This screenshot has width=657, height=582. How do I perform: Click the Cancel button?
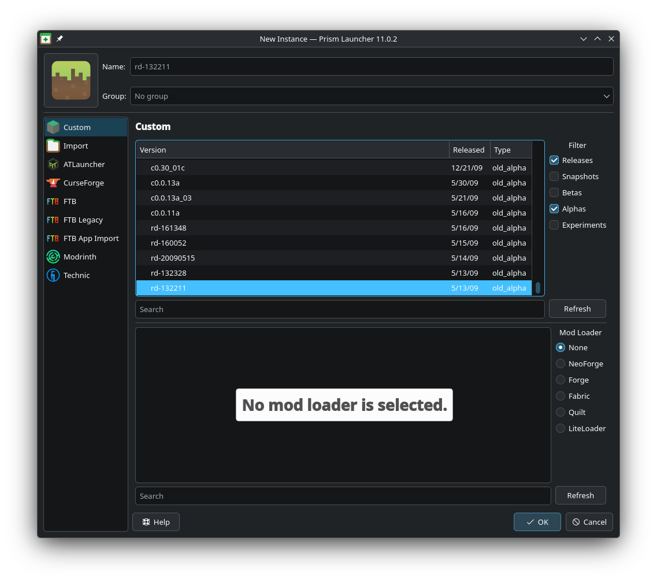pyautogui.click(x=589, y=522)
